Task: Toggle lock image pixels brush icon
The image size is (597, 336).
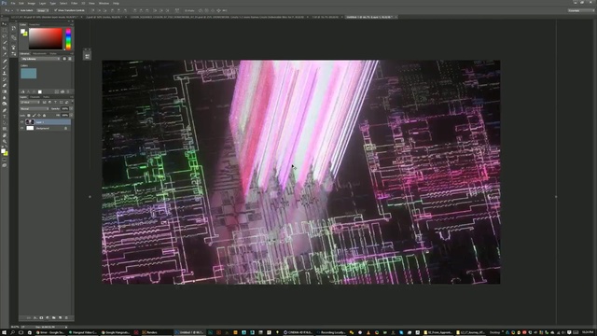Action: [x=34, y=115]
